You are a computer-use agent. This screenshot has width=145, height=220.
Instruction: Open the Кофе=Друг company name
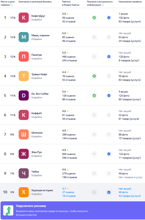[x=38, y=16]
